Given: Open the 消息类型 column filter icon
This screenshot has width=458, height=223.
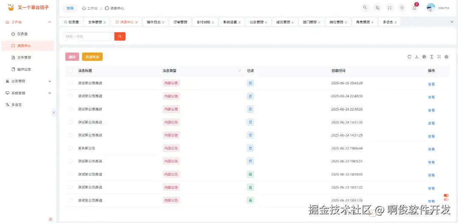Looking at the screenshot, I should point(240,71).
